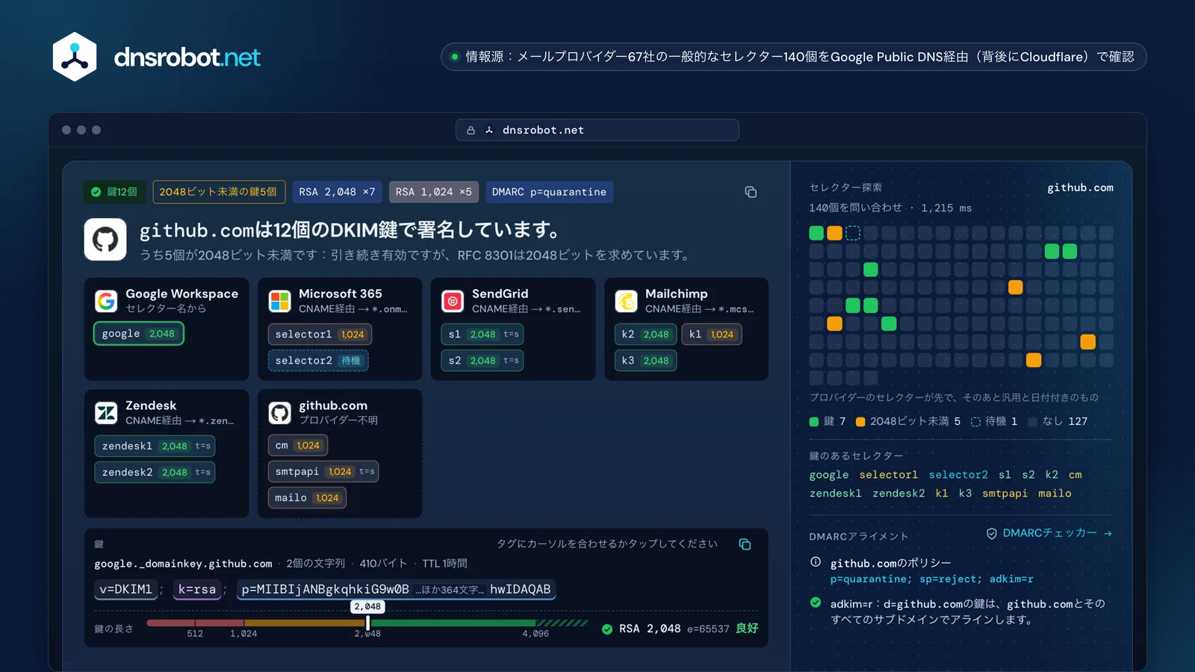
Task: Click the p=MIIBIjANBgkqhkiG9w0B key value tag
Action: tap(396, 589)
